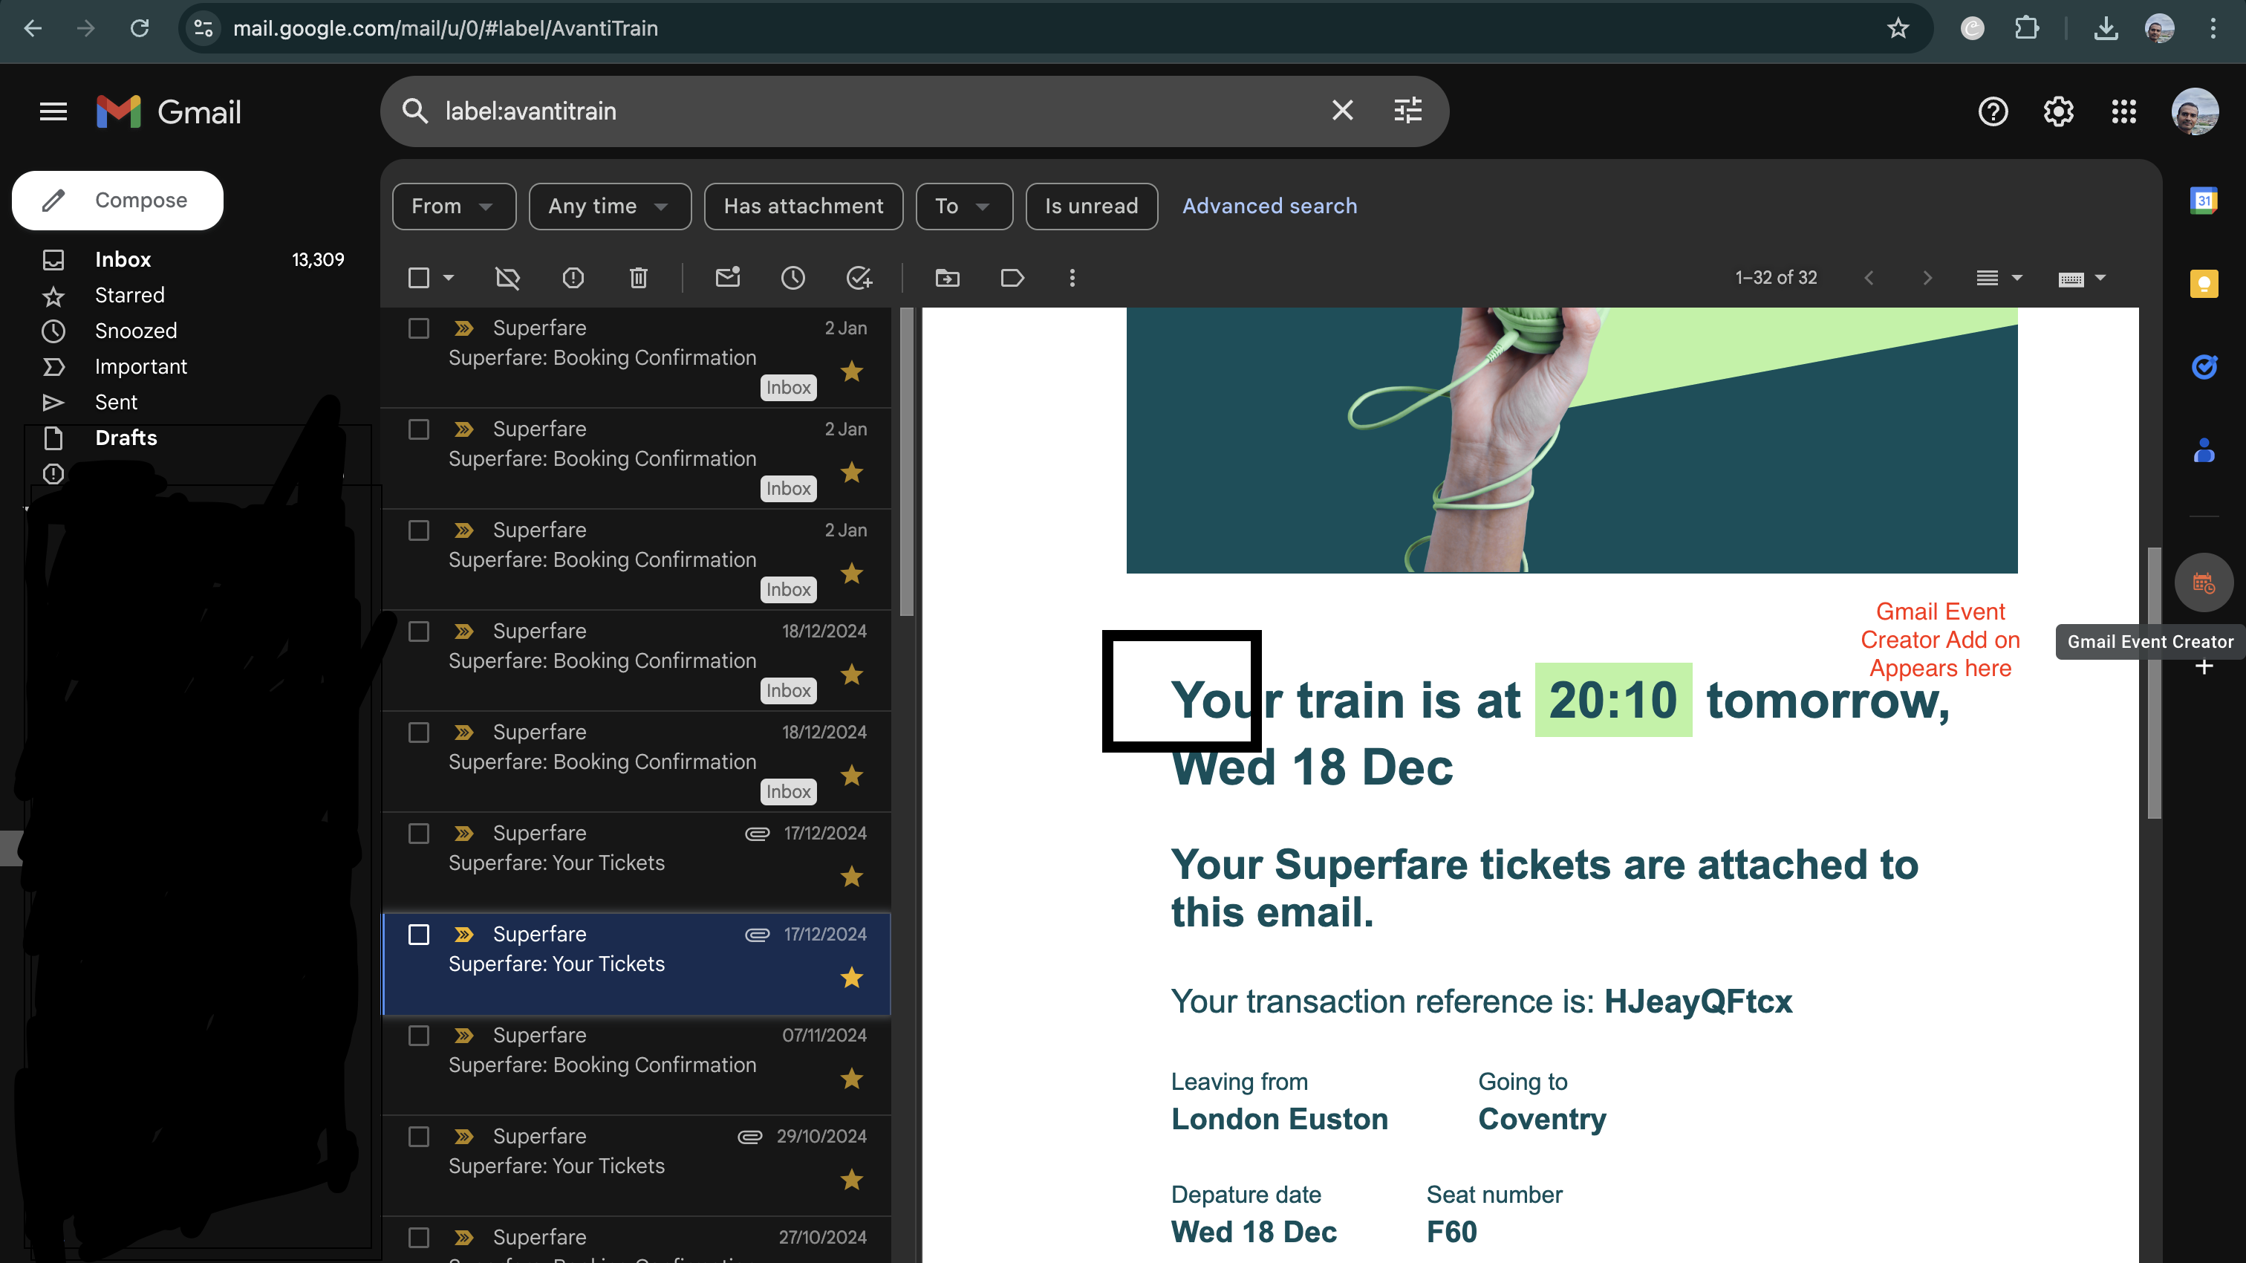This screenshot has height=1263, width=2246.
Task: Expand the From filter dropdown
Action: (453, 206)
